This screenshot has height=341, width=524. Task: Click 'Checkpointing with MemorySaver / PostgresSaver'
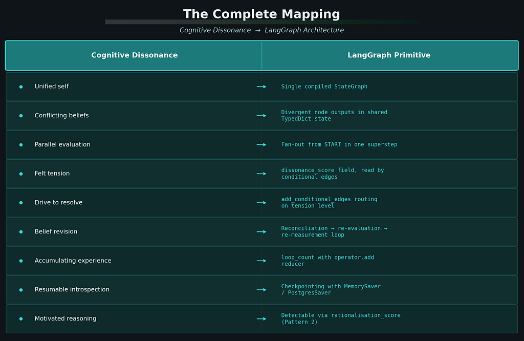331,289
